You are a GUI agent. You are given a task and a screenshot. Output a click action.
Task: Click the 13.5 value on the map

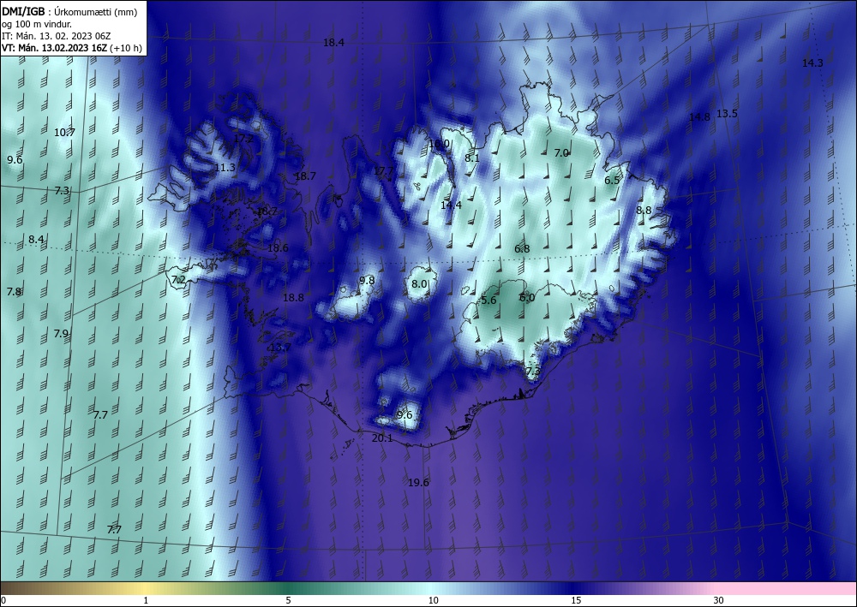click(727, 114)
